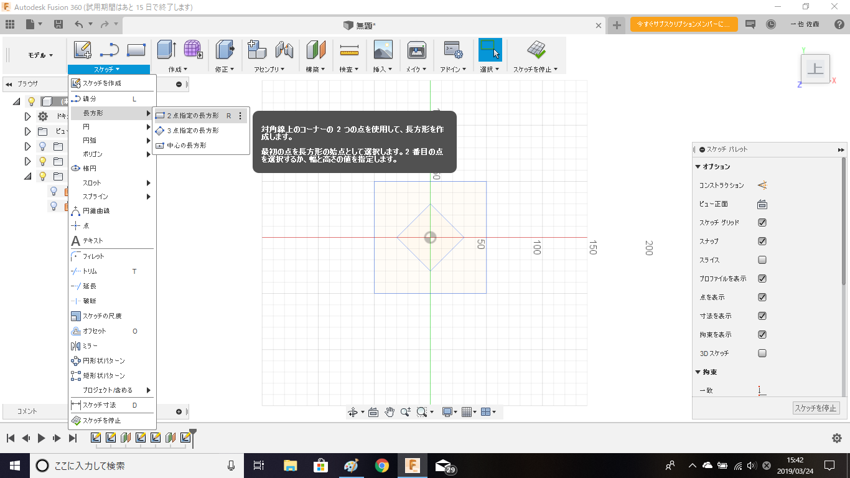Open the Display Settings dropdown in navigation bar
Viewport: 850px width, 478px height.
[x=449, y=412]
